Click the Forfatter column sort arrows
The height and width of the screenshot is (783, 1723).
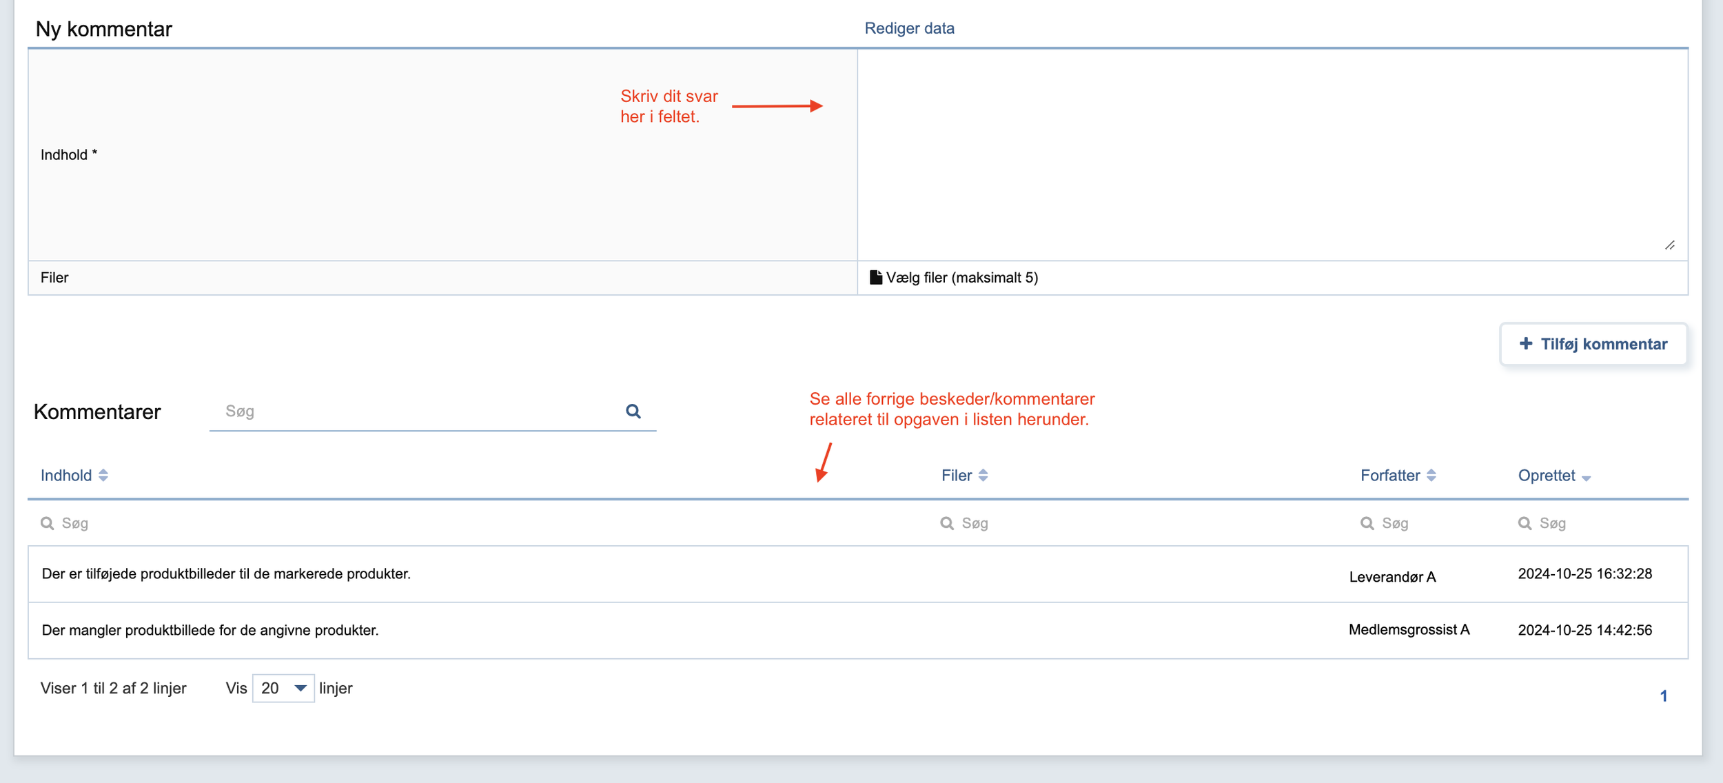[1431, 476]
